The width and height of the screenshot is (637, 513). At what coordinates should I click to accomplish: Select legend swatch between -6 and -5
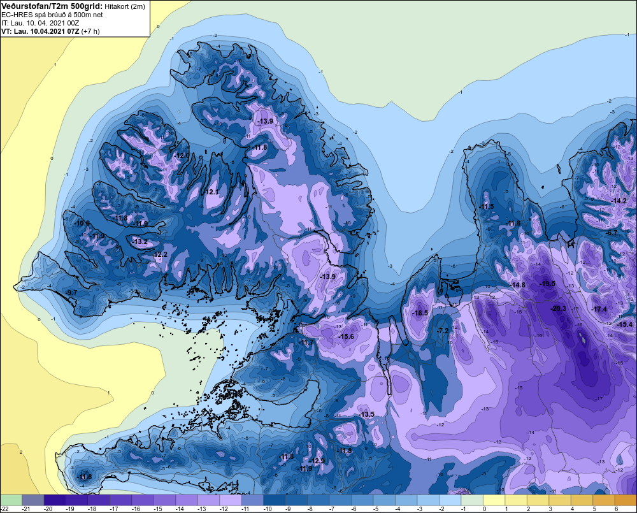[x=362, y=500]
